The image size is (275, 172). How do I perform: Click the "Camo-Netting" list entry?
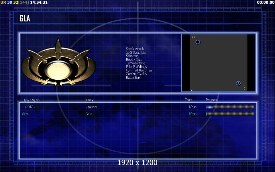[x=135, y=63]
